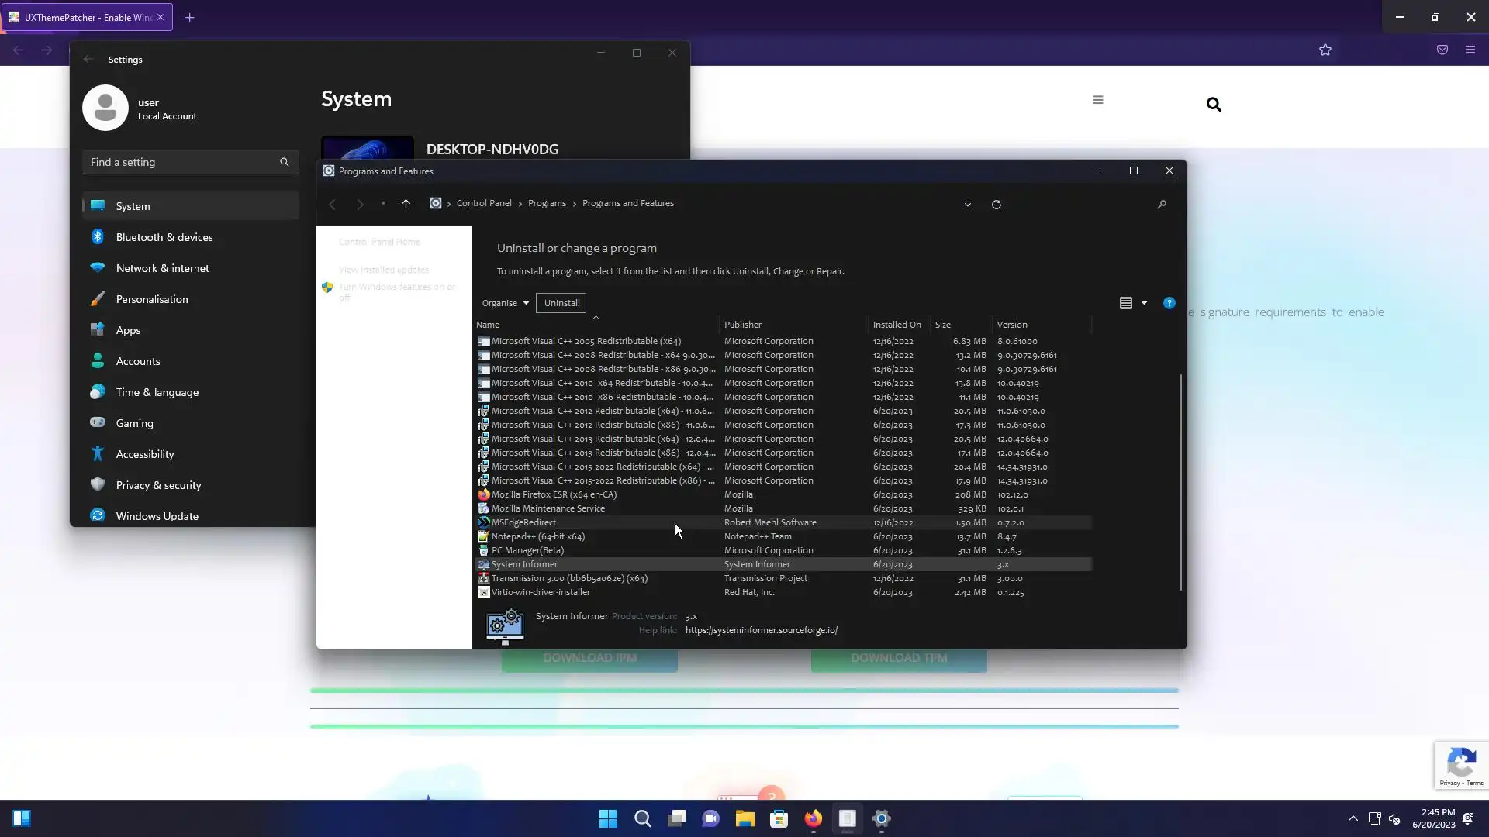
Task: Open the help question mark icon
Action: coord(1169,303)
